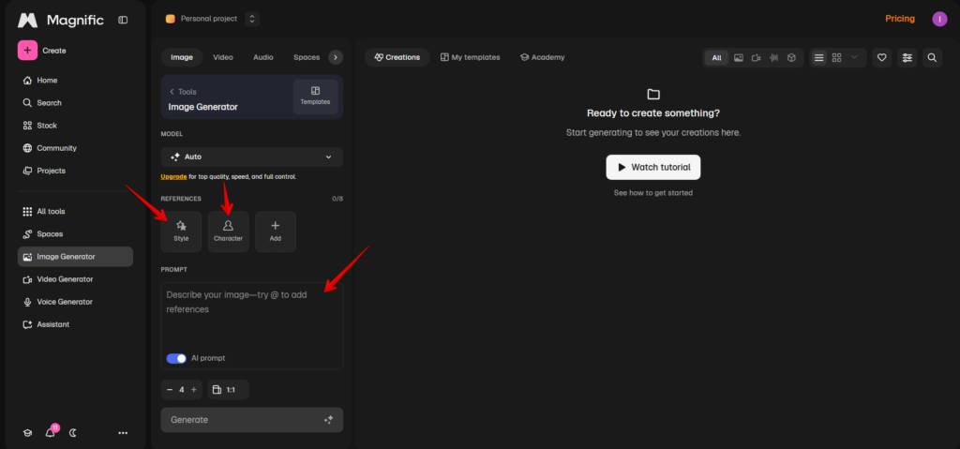
Task: Collapse the sidebar panel icon
Action: click(x=123, y=20)
